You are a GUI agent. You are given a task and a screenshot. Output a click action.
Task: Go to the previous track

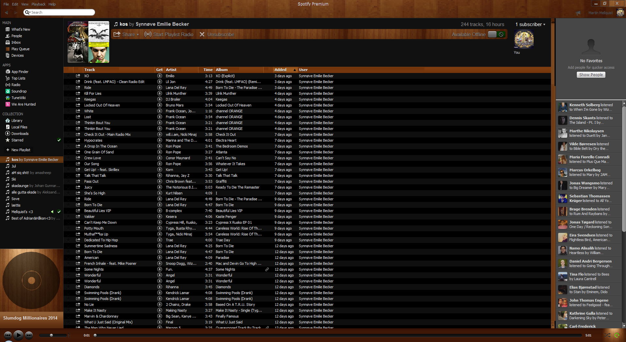[x=8, y=335]
